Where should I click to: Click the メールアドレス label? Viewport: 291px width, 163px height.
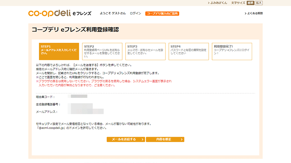click(47, 112)
